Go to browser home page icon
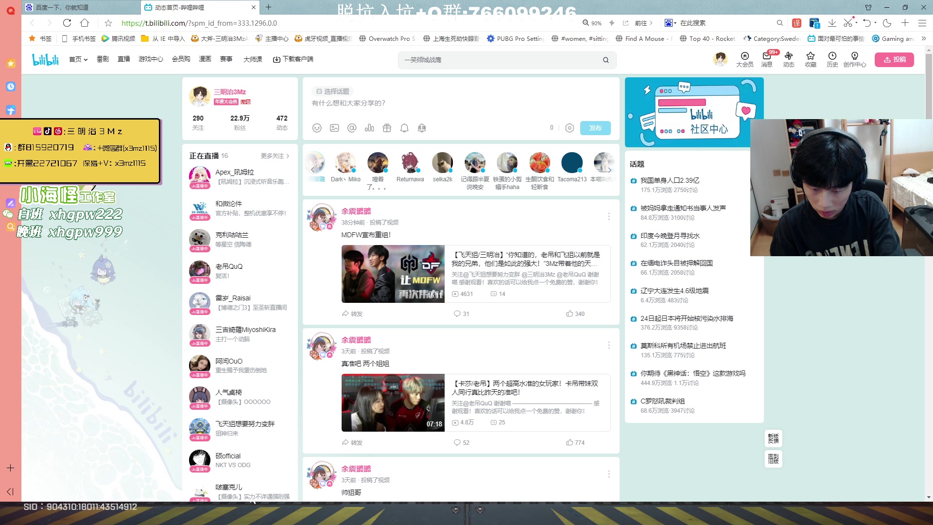Screen dimensions: 933x525 pos(85,23)
